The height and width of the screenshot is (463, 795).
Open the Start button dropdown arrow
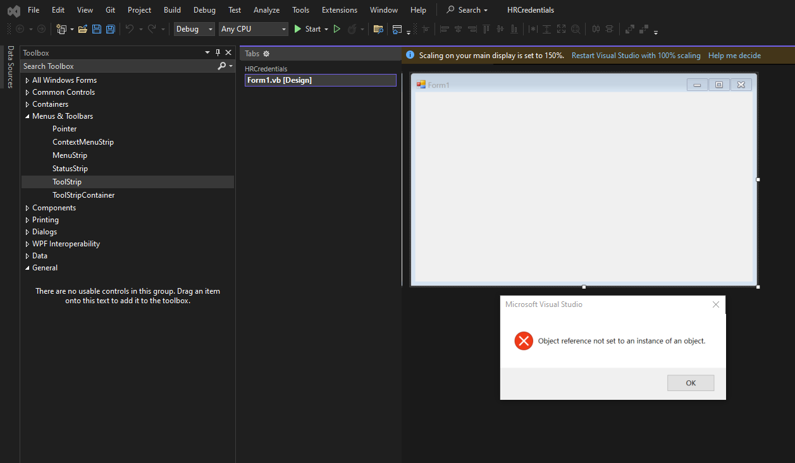[326, 29]
